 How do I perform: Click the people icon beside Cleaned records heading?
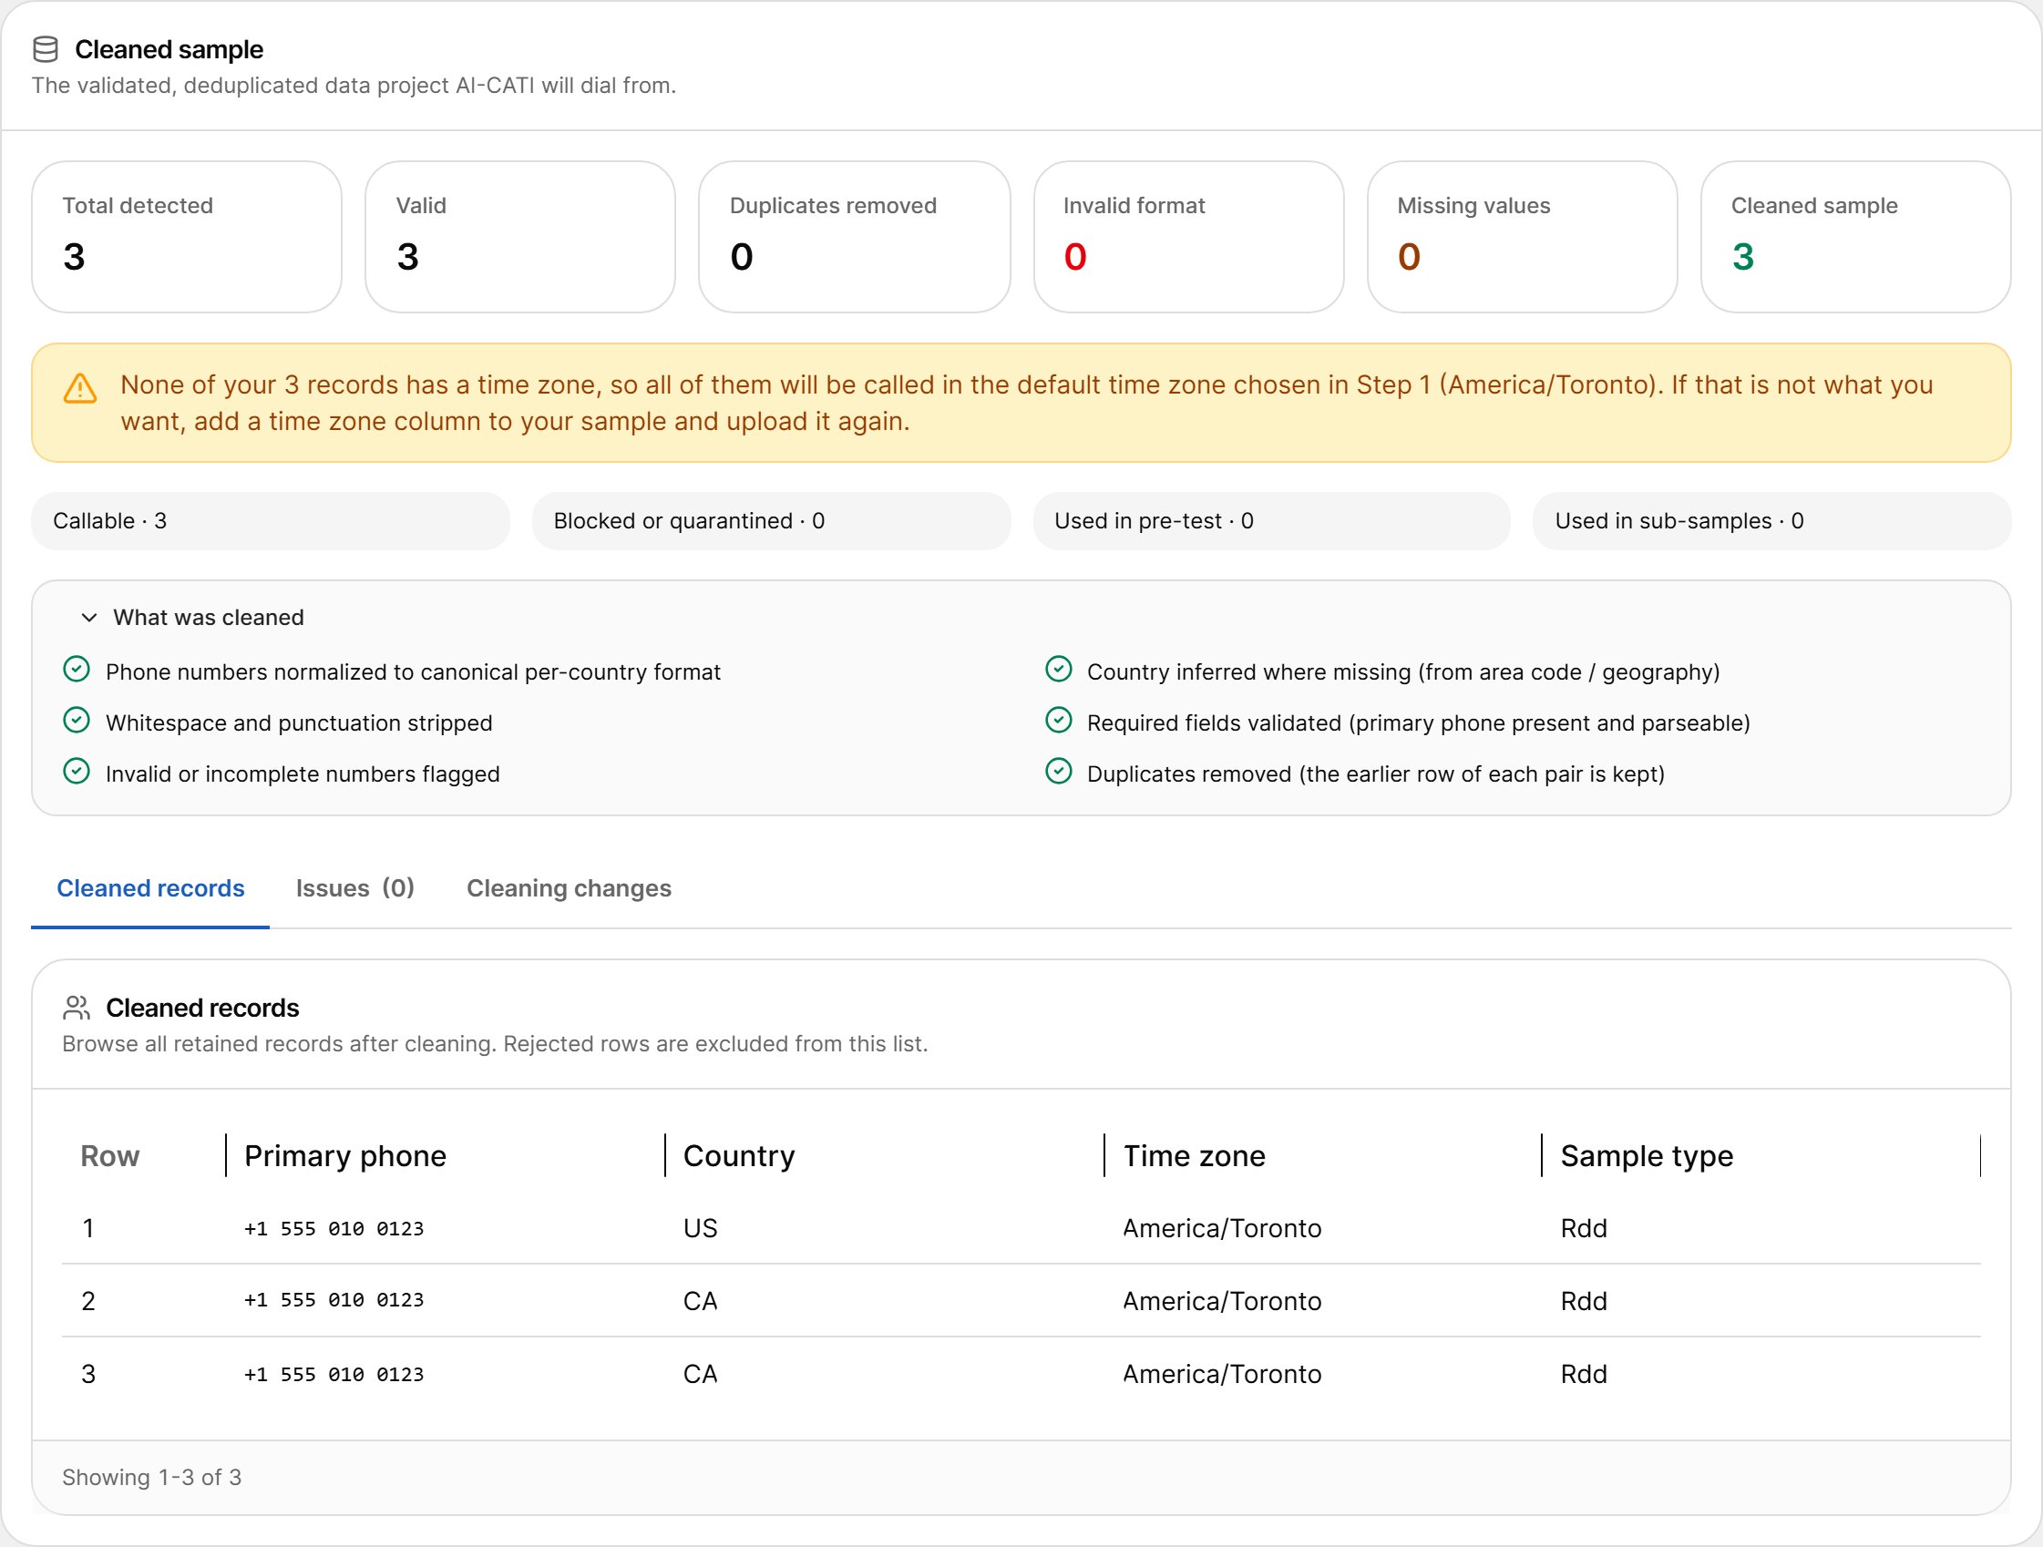77,1008
